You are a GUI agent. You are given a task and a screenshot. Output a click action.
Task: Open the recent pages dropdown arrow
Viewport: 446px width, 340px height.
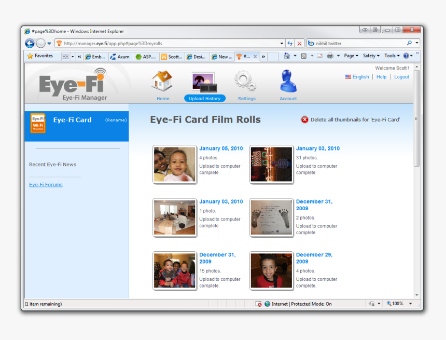tap(49, 44)
